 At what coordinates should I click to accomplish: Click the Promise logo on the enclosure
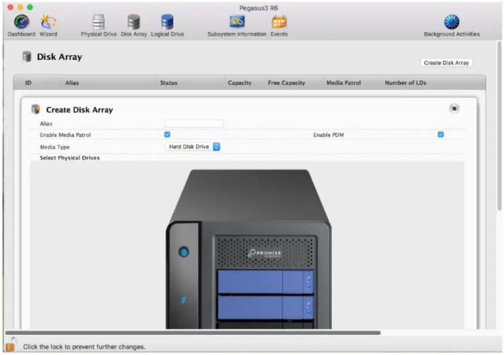pos(264,253)
